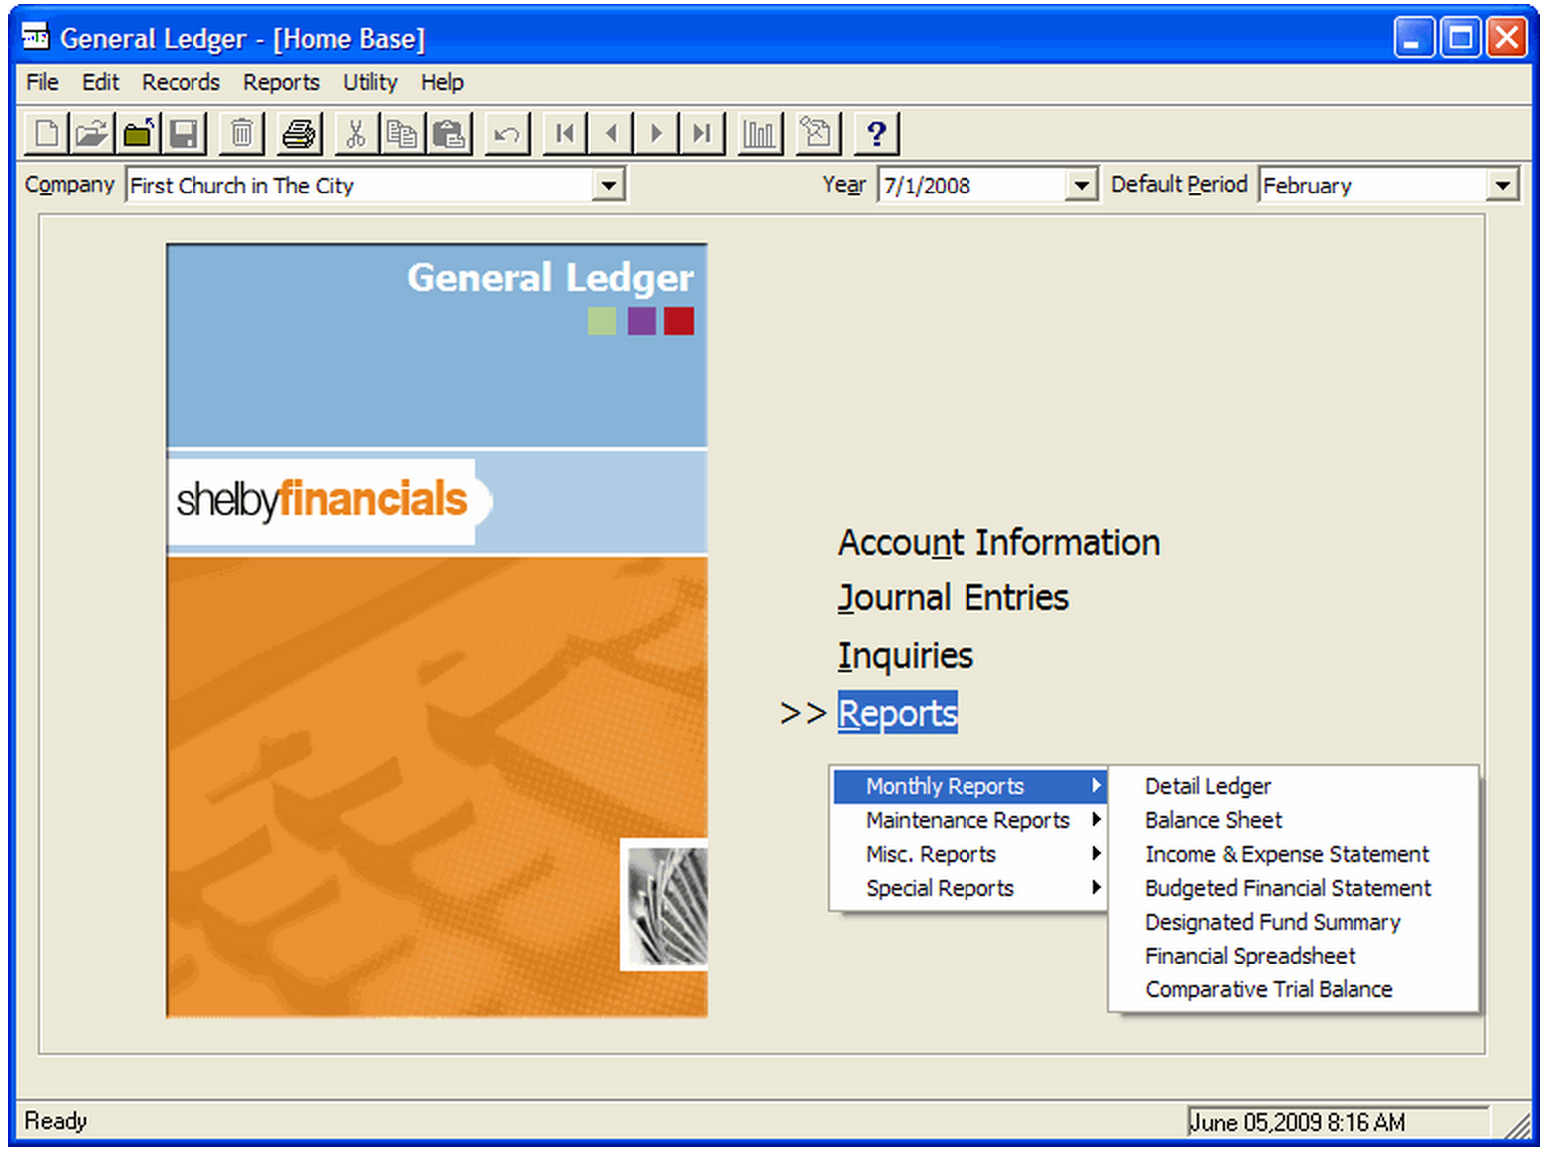Choose Income & Expense Statement
1548x1157 pixels.
[1287, 854]
